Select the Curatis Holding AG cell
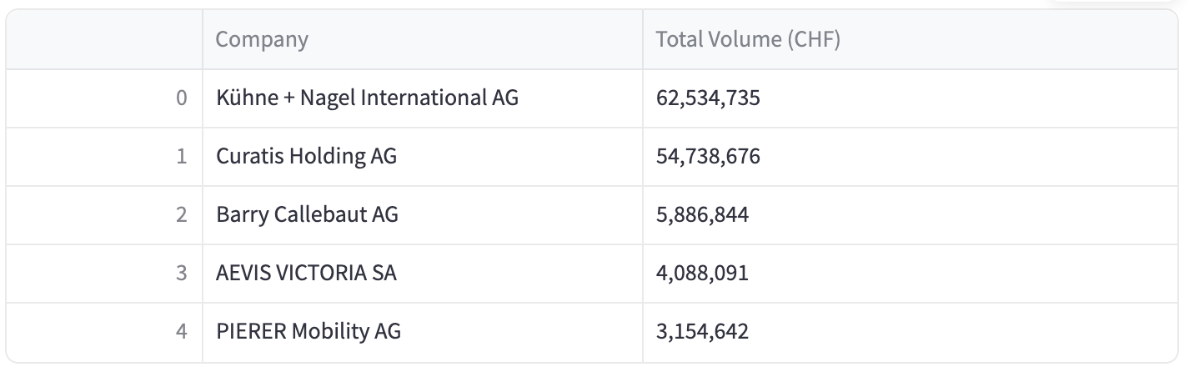The height and width of the screenshot is (372, 1189). click(x=422, y=157)
